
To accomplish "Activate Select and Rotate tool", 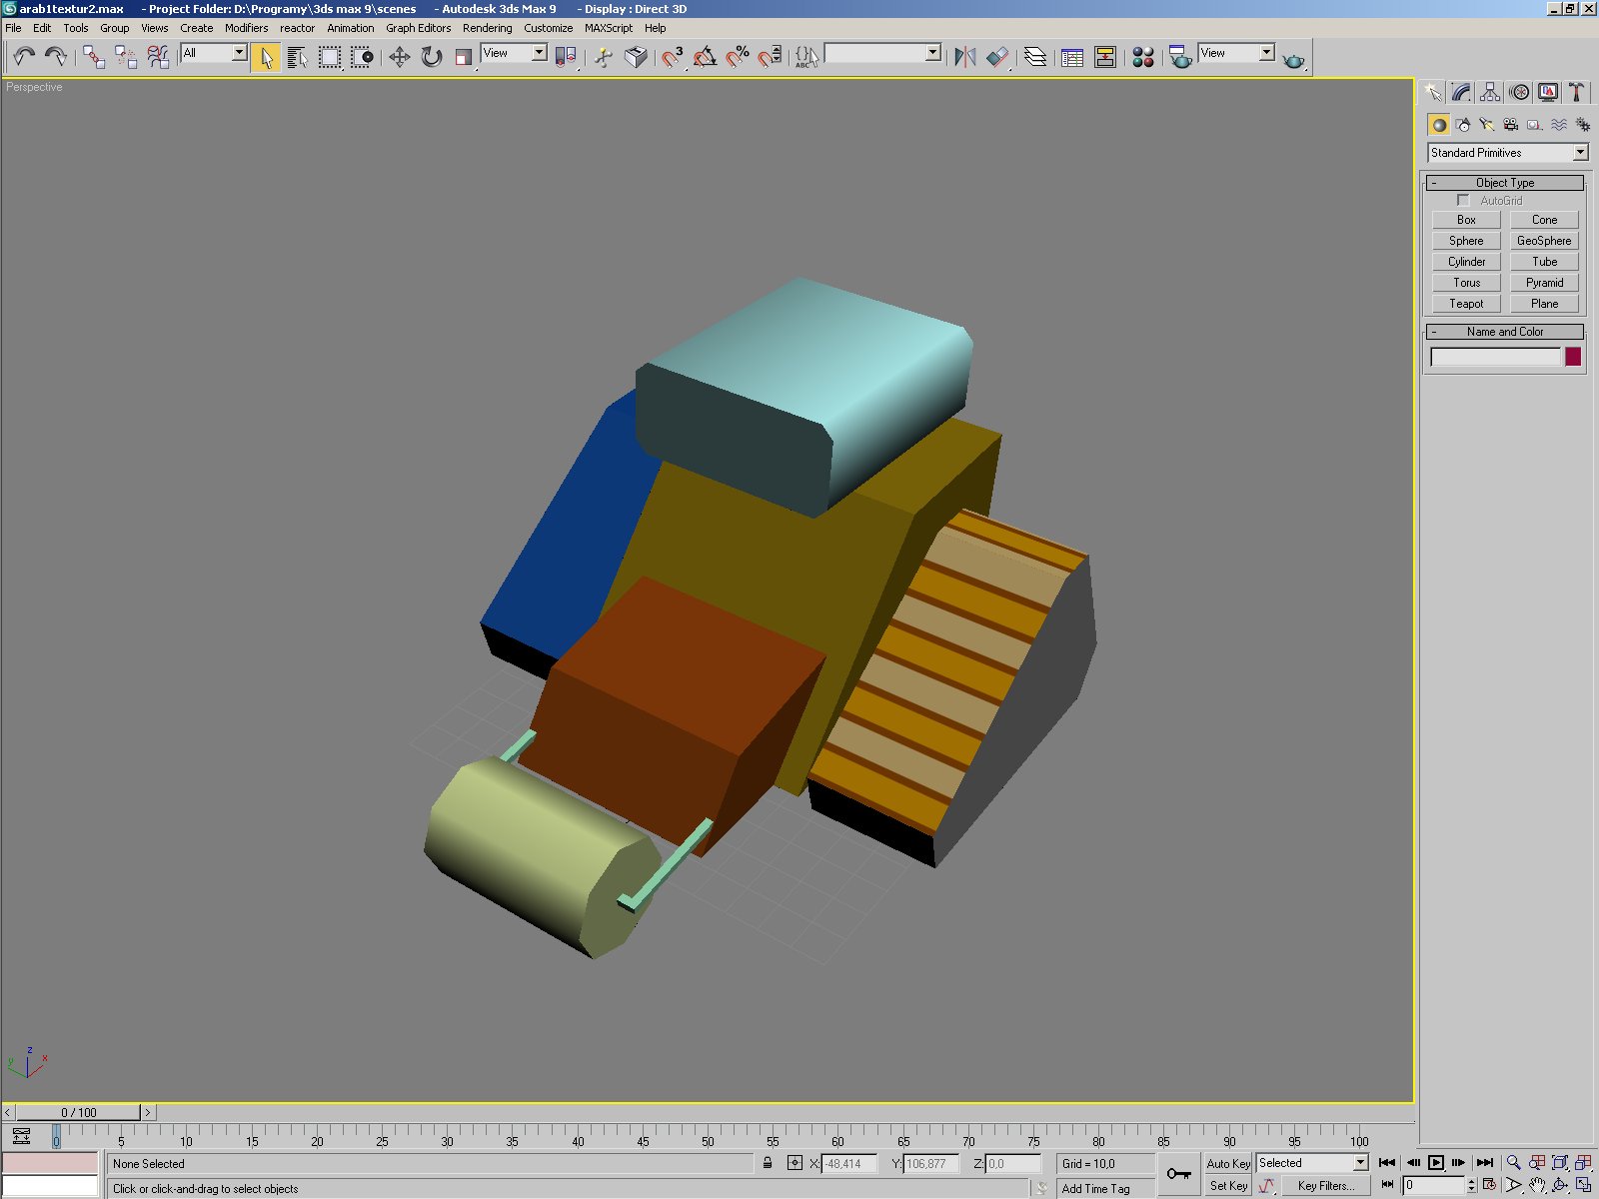I will [432, 57].
